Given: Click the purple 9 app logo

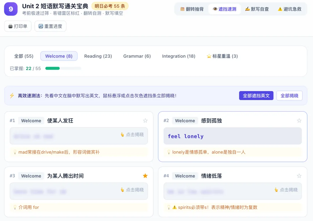Looking at the screenshot, I should (x=11, y=9).
